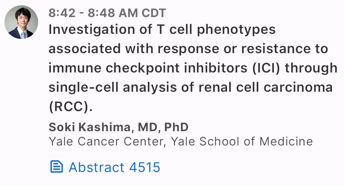Tap the number 4515 in the abstract link

(145, 167)
